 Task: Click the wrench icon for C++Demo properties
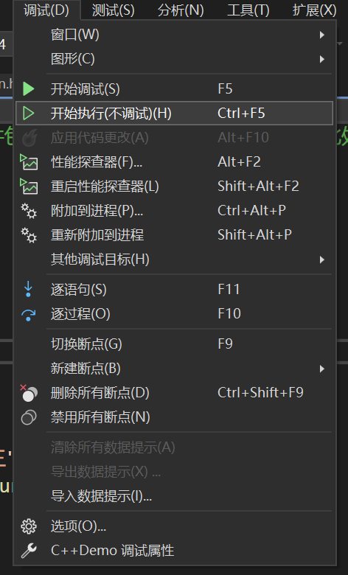coord(28,551)
